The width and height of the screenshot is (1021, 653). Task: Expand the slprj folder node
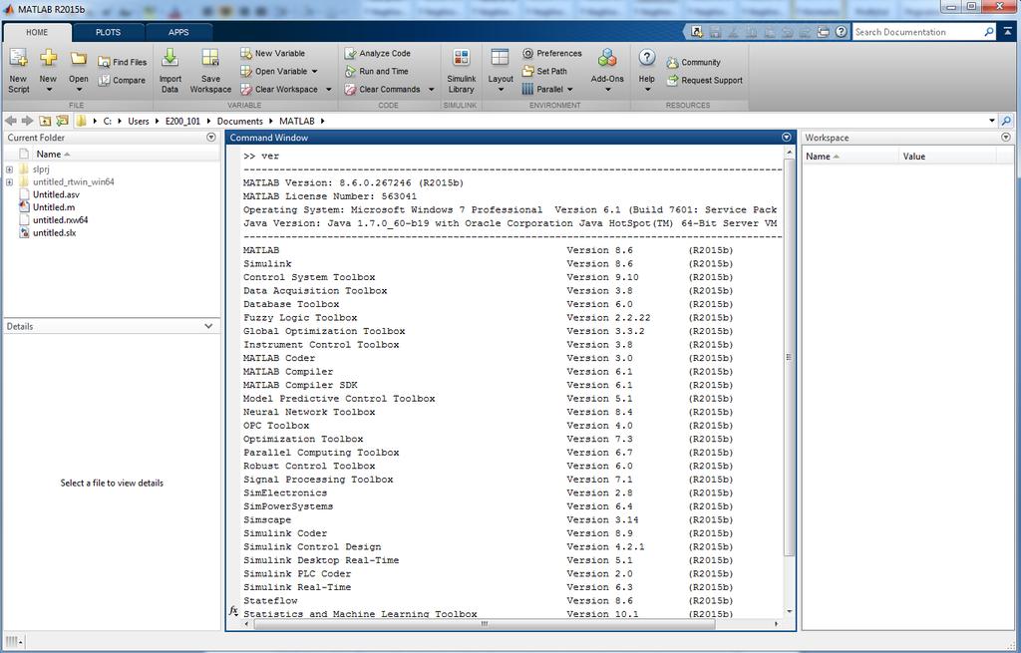click(x=9, y=169)
